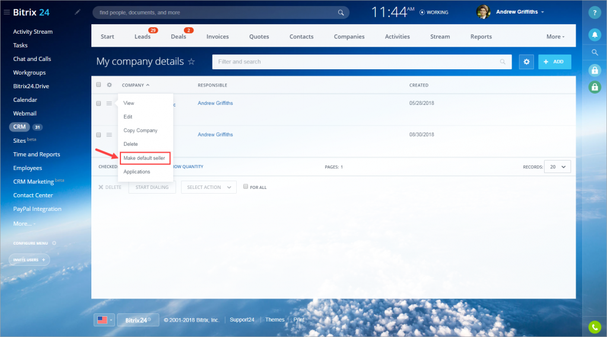Open Contact Center in the sidebar

pyautogui.click(x=33, y=195)
